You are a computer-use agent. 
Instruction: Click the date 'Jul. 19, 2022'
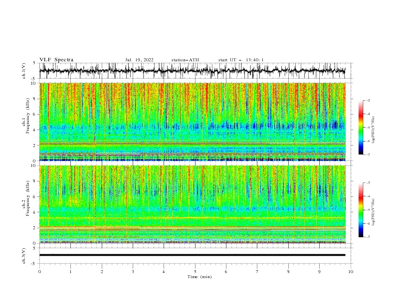[x=139, y=60]
